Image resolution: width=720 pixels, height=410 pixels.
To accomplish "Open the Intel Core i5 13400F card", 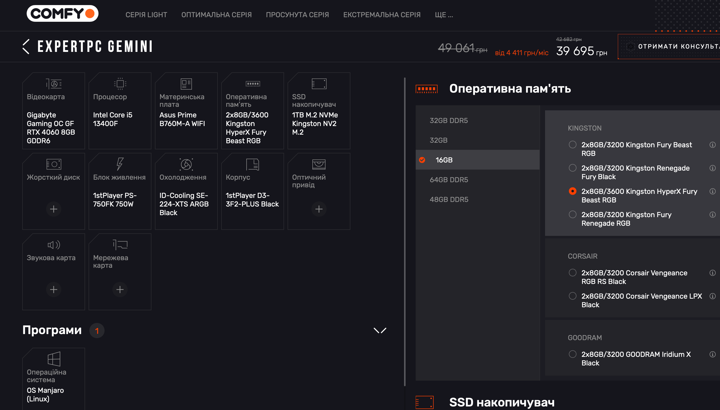I will coord(120,111).
